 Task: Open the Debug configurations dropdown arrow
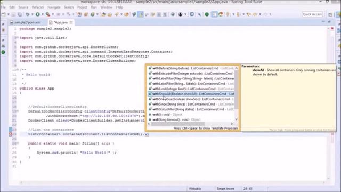point(32,14)
